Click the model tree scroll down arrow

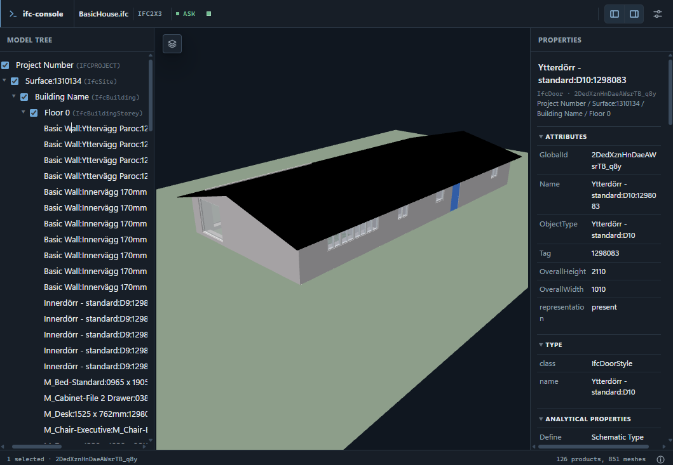(151, 440)
